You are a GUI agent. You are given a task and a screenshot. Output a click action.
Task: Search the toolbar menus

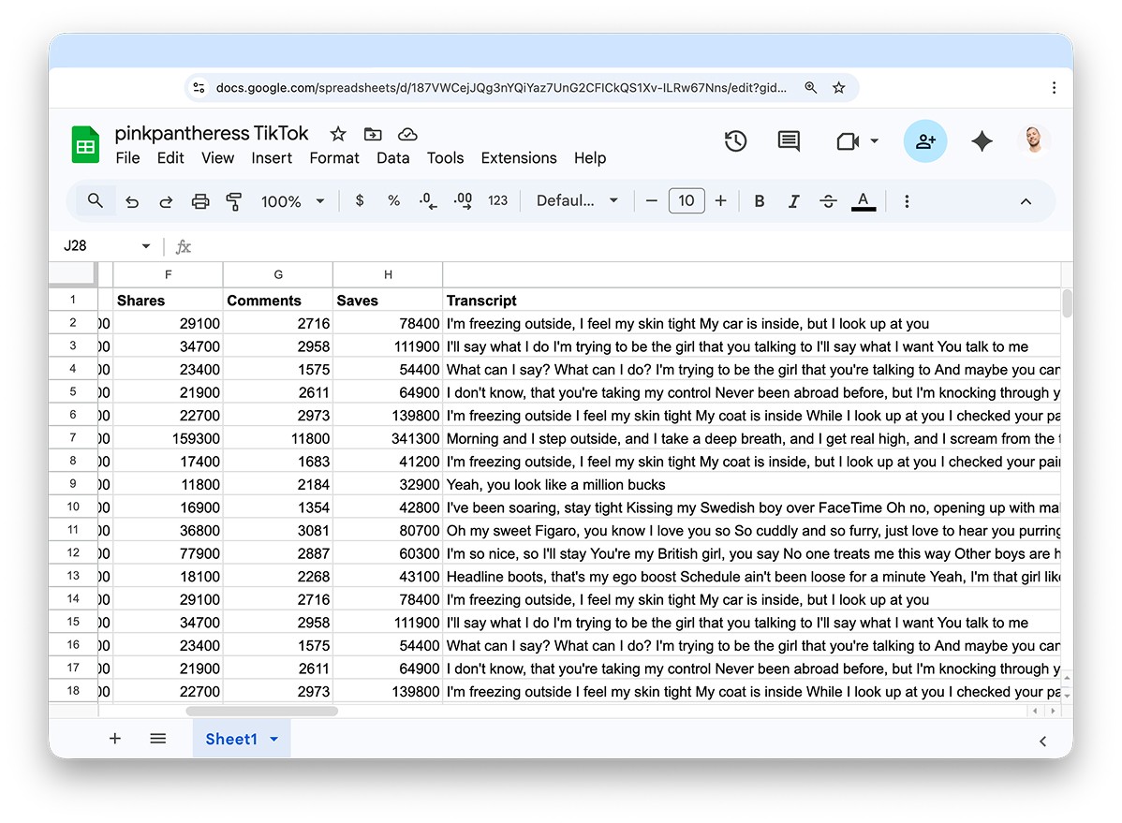coord(96,201)
